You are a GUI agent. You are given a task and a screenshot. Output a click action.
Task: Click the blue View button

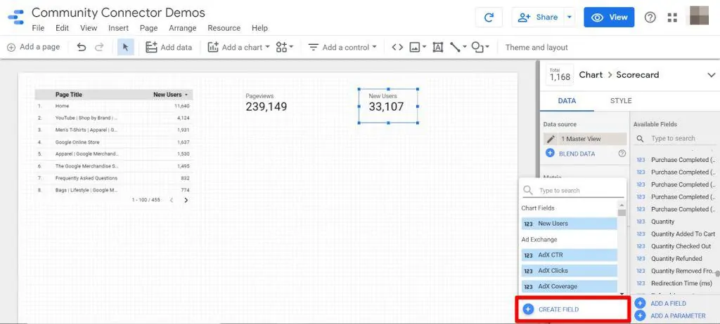(x=609, y=18)
